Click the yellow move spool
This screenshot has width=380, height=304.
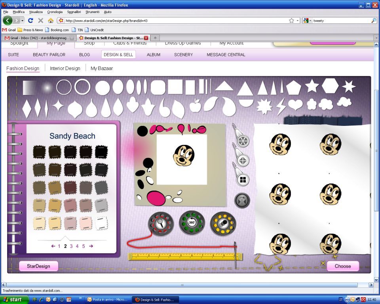(x=223, y=224)
